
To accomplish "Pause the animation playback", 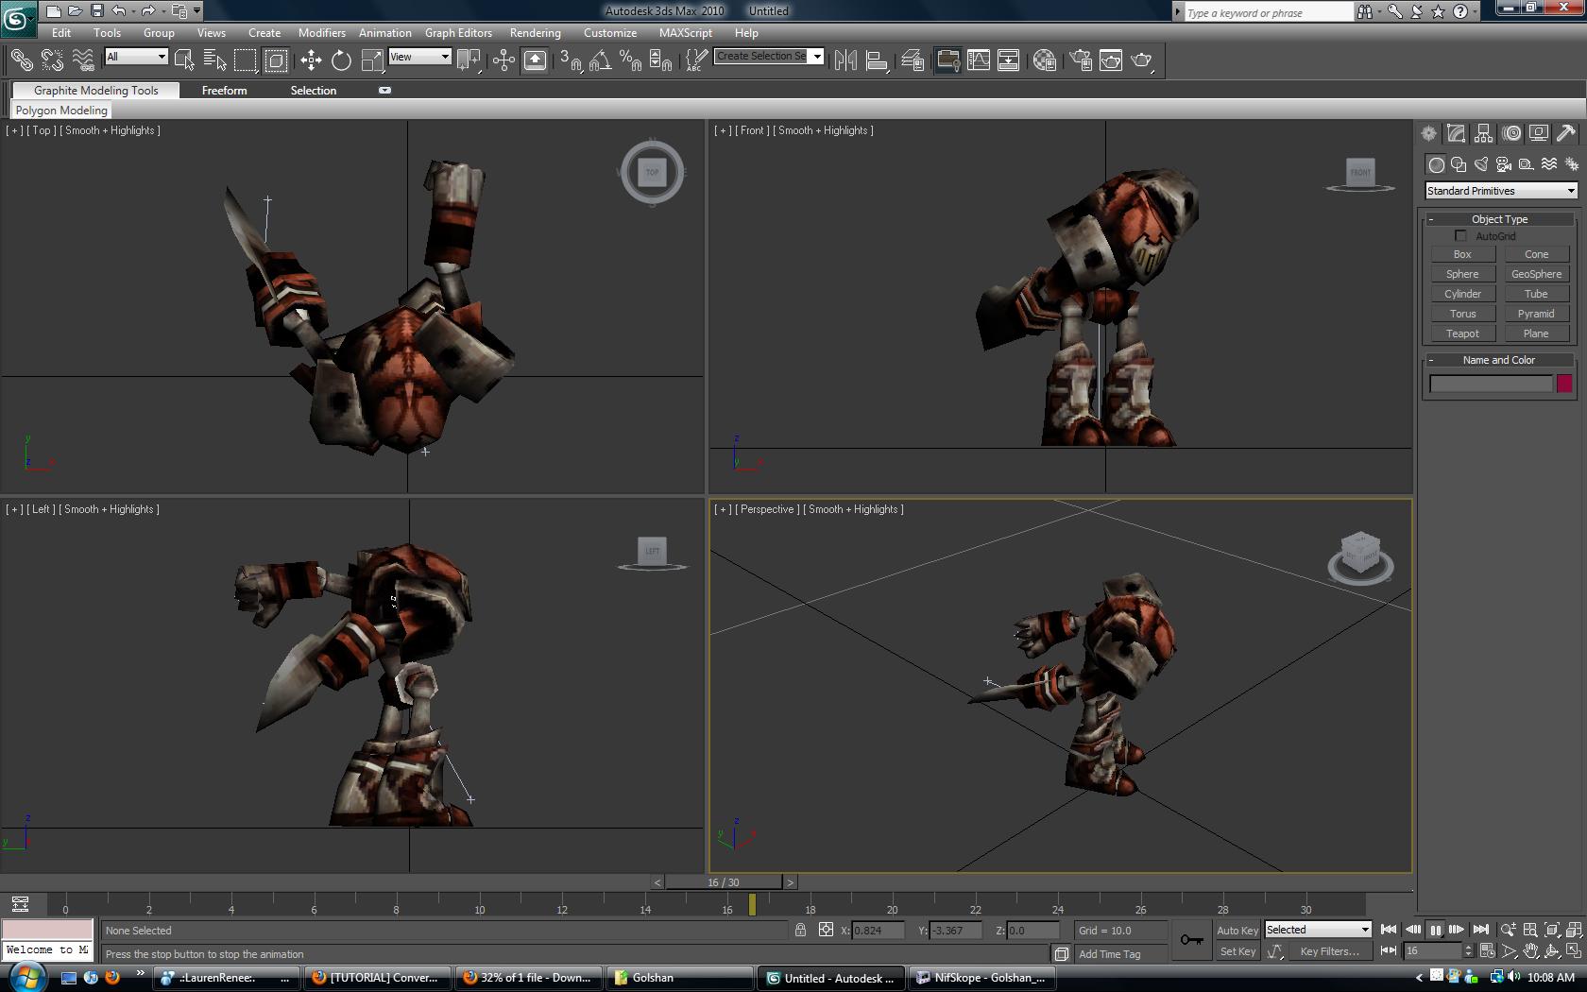I will (1435, 930).
